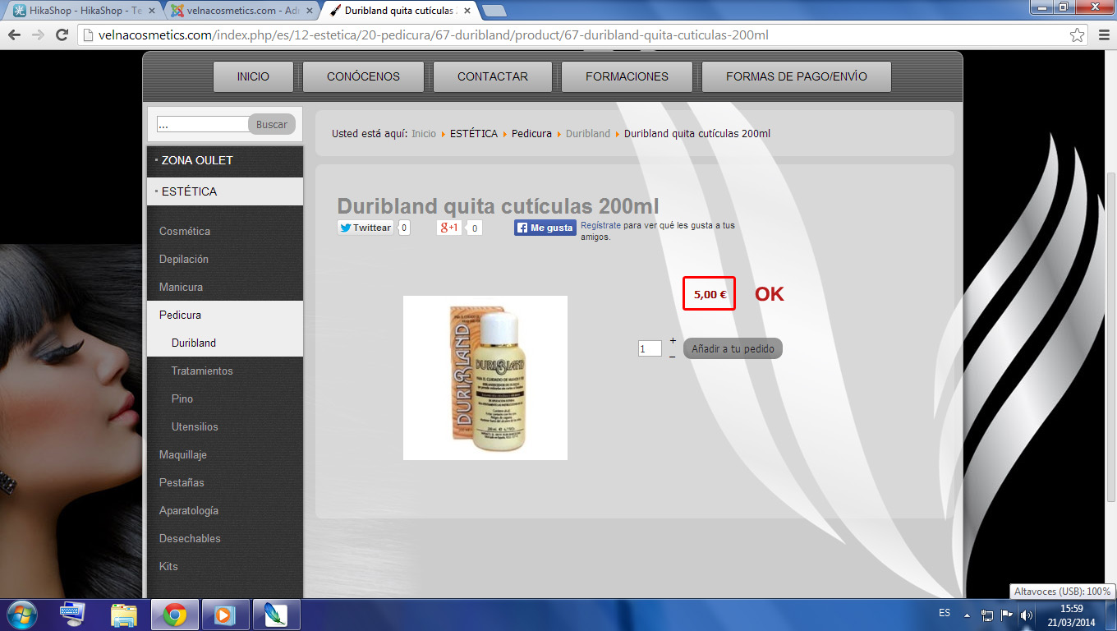Open the ESTÉTICA category

click(x=225, y=191)
